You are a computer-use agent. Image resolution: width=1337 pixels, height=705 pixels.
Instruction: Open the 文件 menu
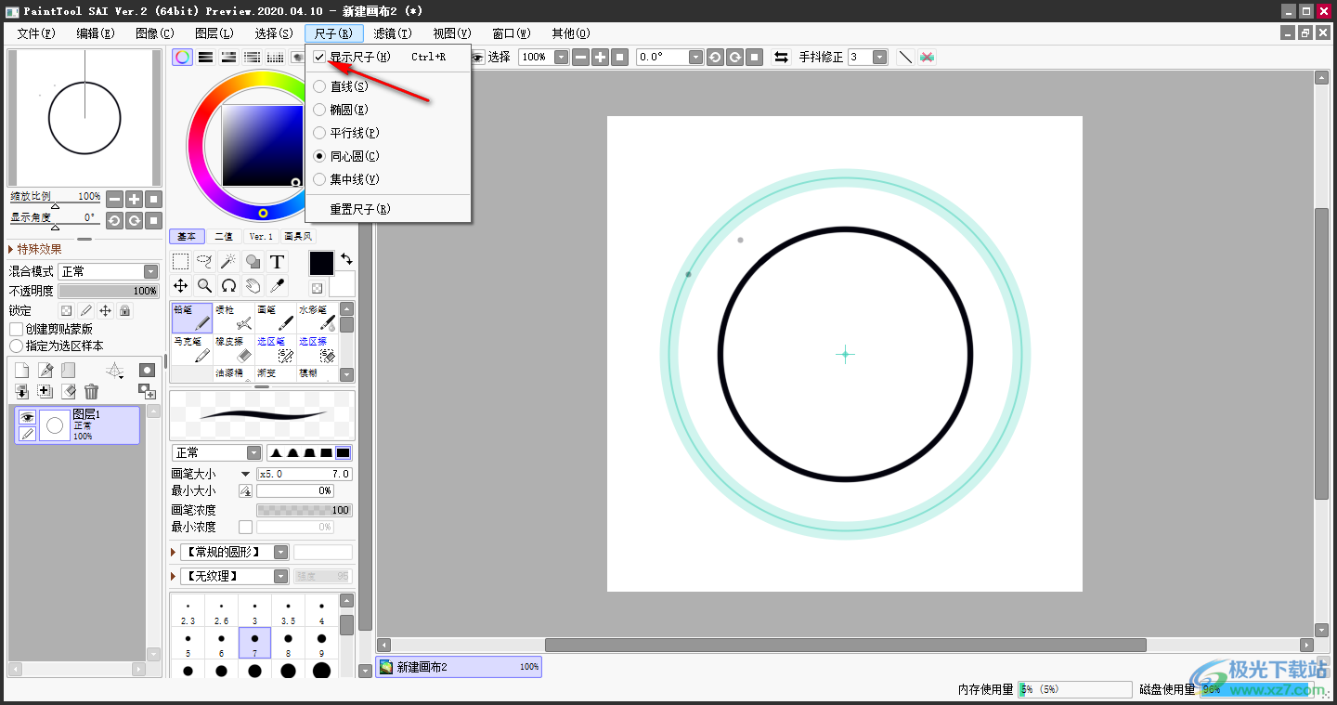click(36, 33)
